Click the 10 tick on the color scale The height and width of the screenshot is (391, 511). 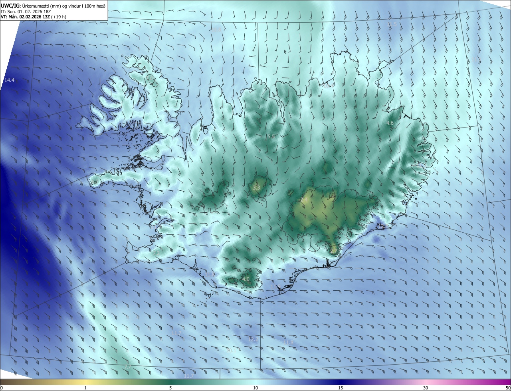click(255, 388)
